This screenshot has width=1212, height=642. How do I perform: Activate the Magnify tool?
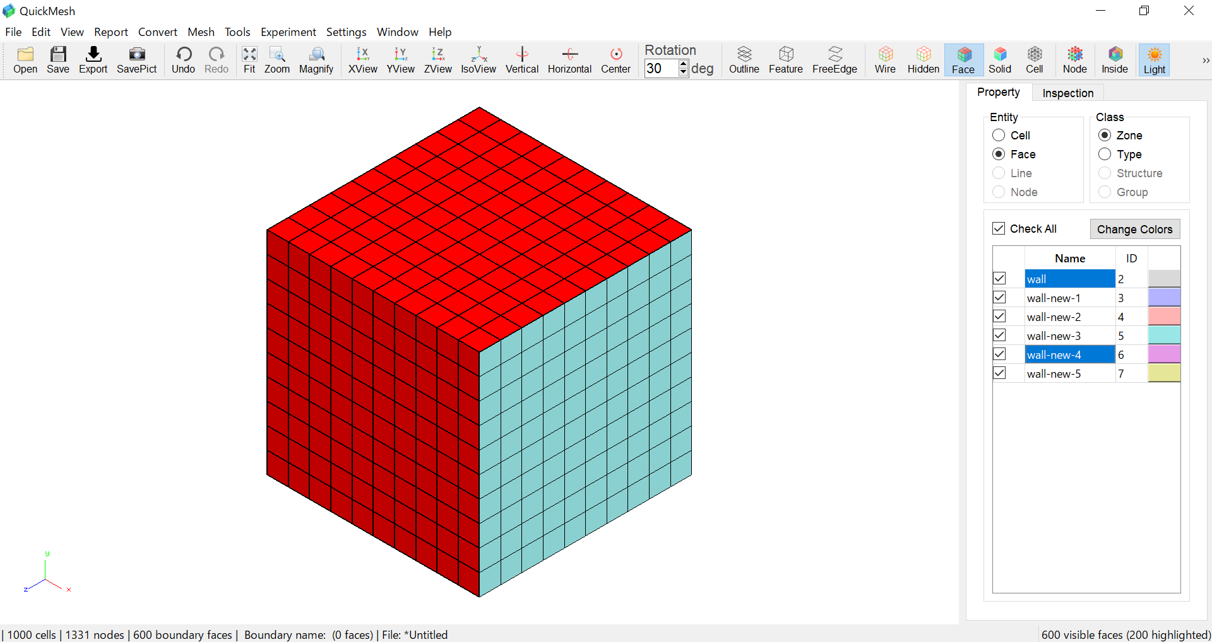pyautogui.click(x=316, y=61)
